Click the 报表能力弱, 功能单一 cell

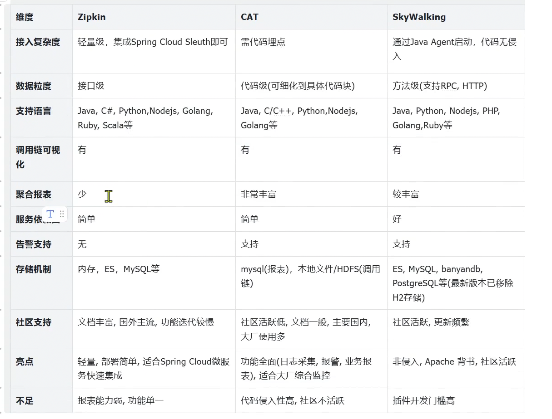tap(154, 400)
